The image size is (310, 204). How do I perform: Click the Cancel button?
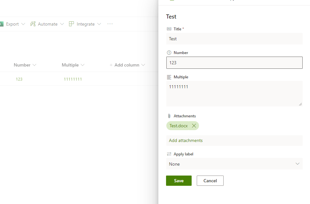(x=210, y=181)
